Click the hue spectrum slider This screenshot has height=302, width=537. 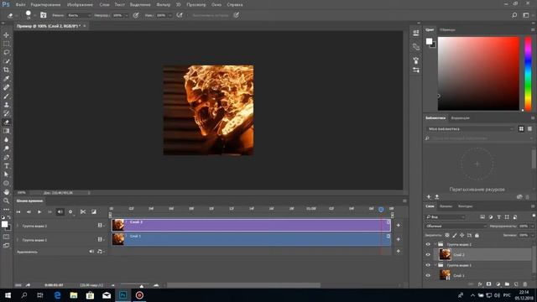(528, 74)
